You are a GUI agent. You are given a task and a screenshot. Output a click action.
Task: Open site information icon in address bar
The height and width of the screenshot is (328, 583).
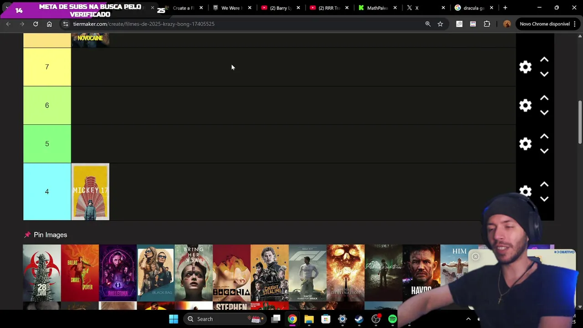tap(66, 24)
